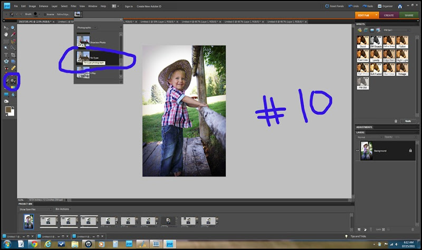This screenshot has height=250, width=422.
Task: Delete effect using the trash icon
Action: tap(396, 121)
